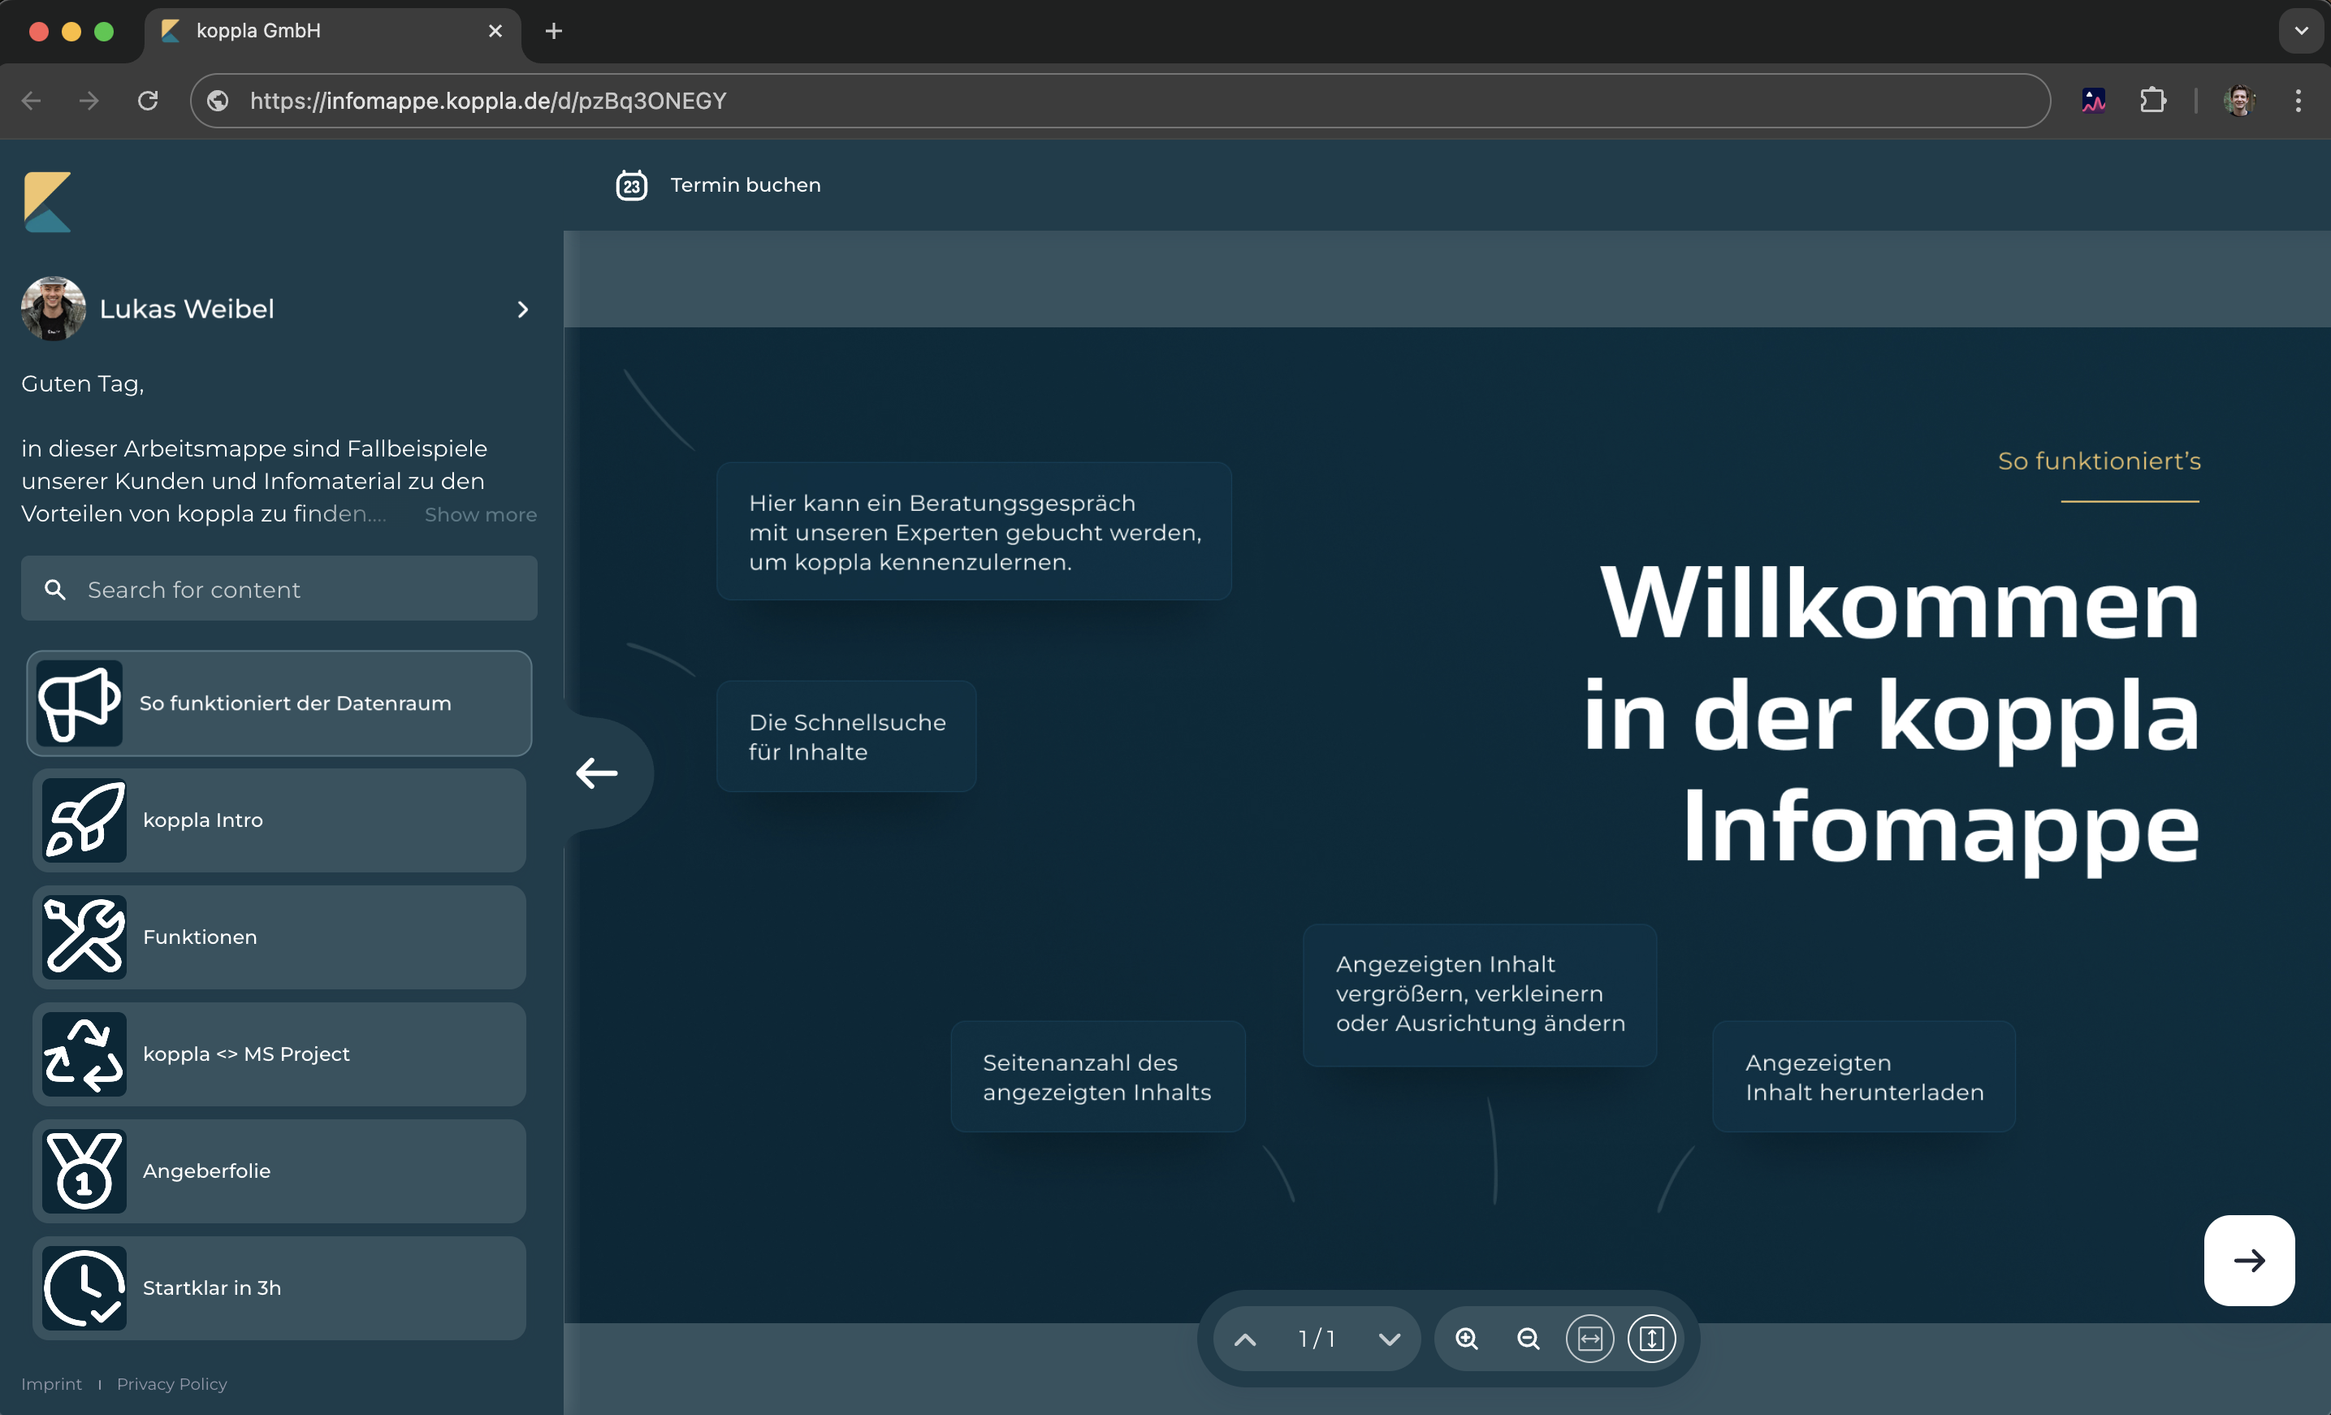Toggle fit-to-height view mode

[x=1651, y=1339]
